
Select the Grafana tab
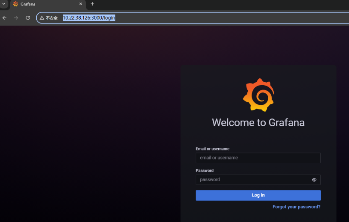[48, 4]
